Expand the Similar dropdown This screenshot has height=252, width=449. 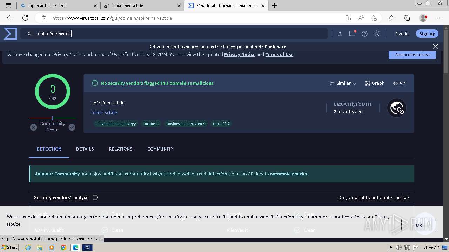pos(343,83)
